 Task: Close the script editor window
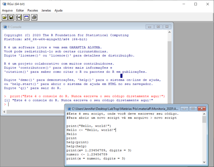[202, 108]
